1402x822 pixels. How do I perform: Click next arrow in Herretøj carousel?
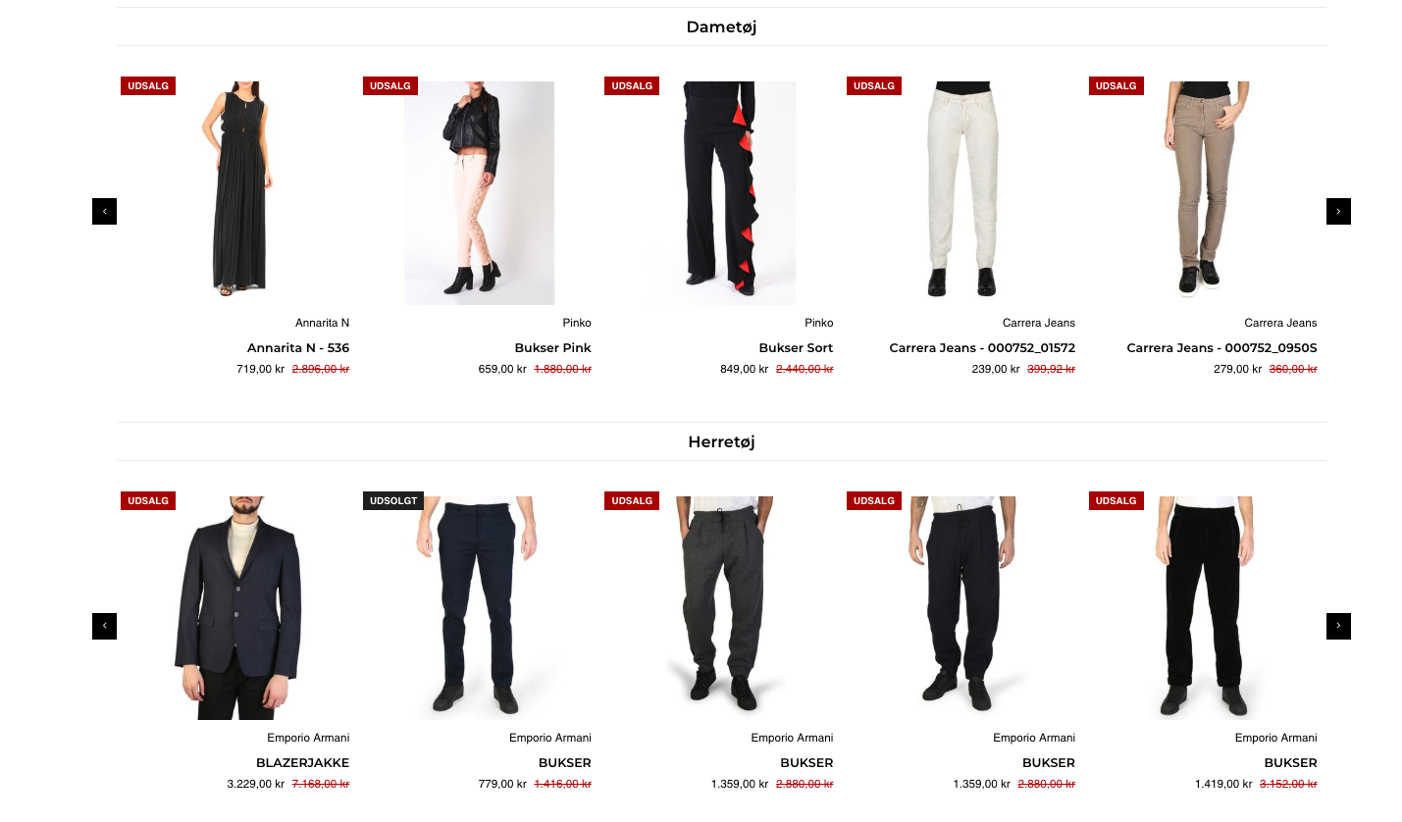point(1338,626)
